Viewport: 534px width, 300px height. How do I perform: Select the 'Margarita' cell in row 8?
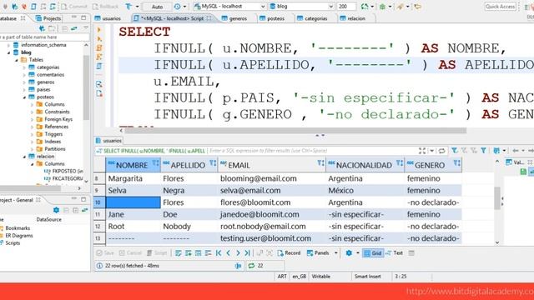pos(133,178)
